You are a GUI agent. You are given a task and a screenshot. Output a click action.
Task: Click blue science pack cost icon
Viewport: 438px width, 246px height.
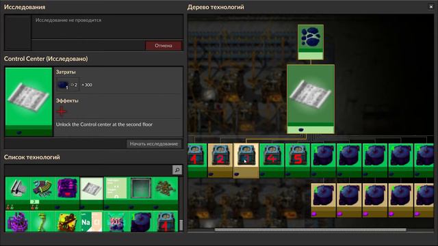coord(63,85)
